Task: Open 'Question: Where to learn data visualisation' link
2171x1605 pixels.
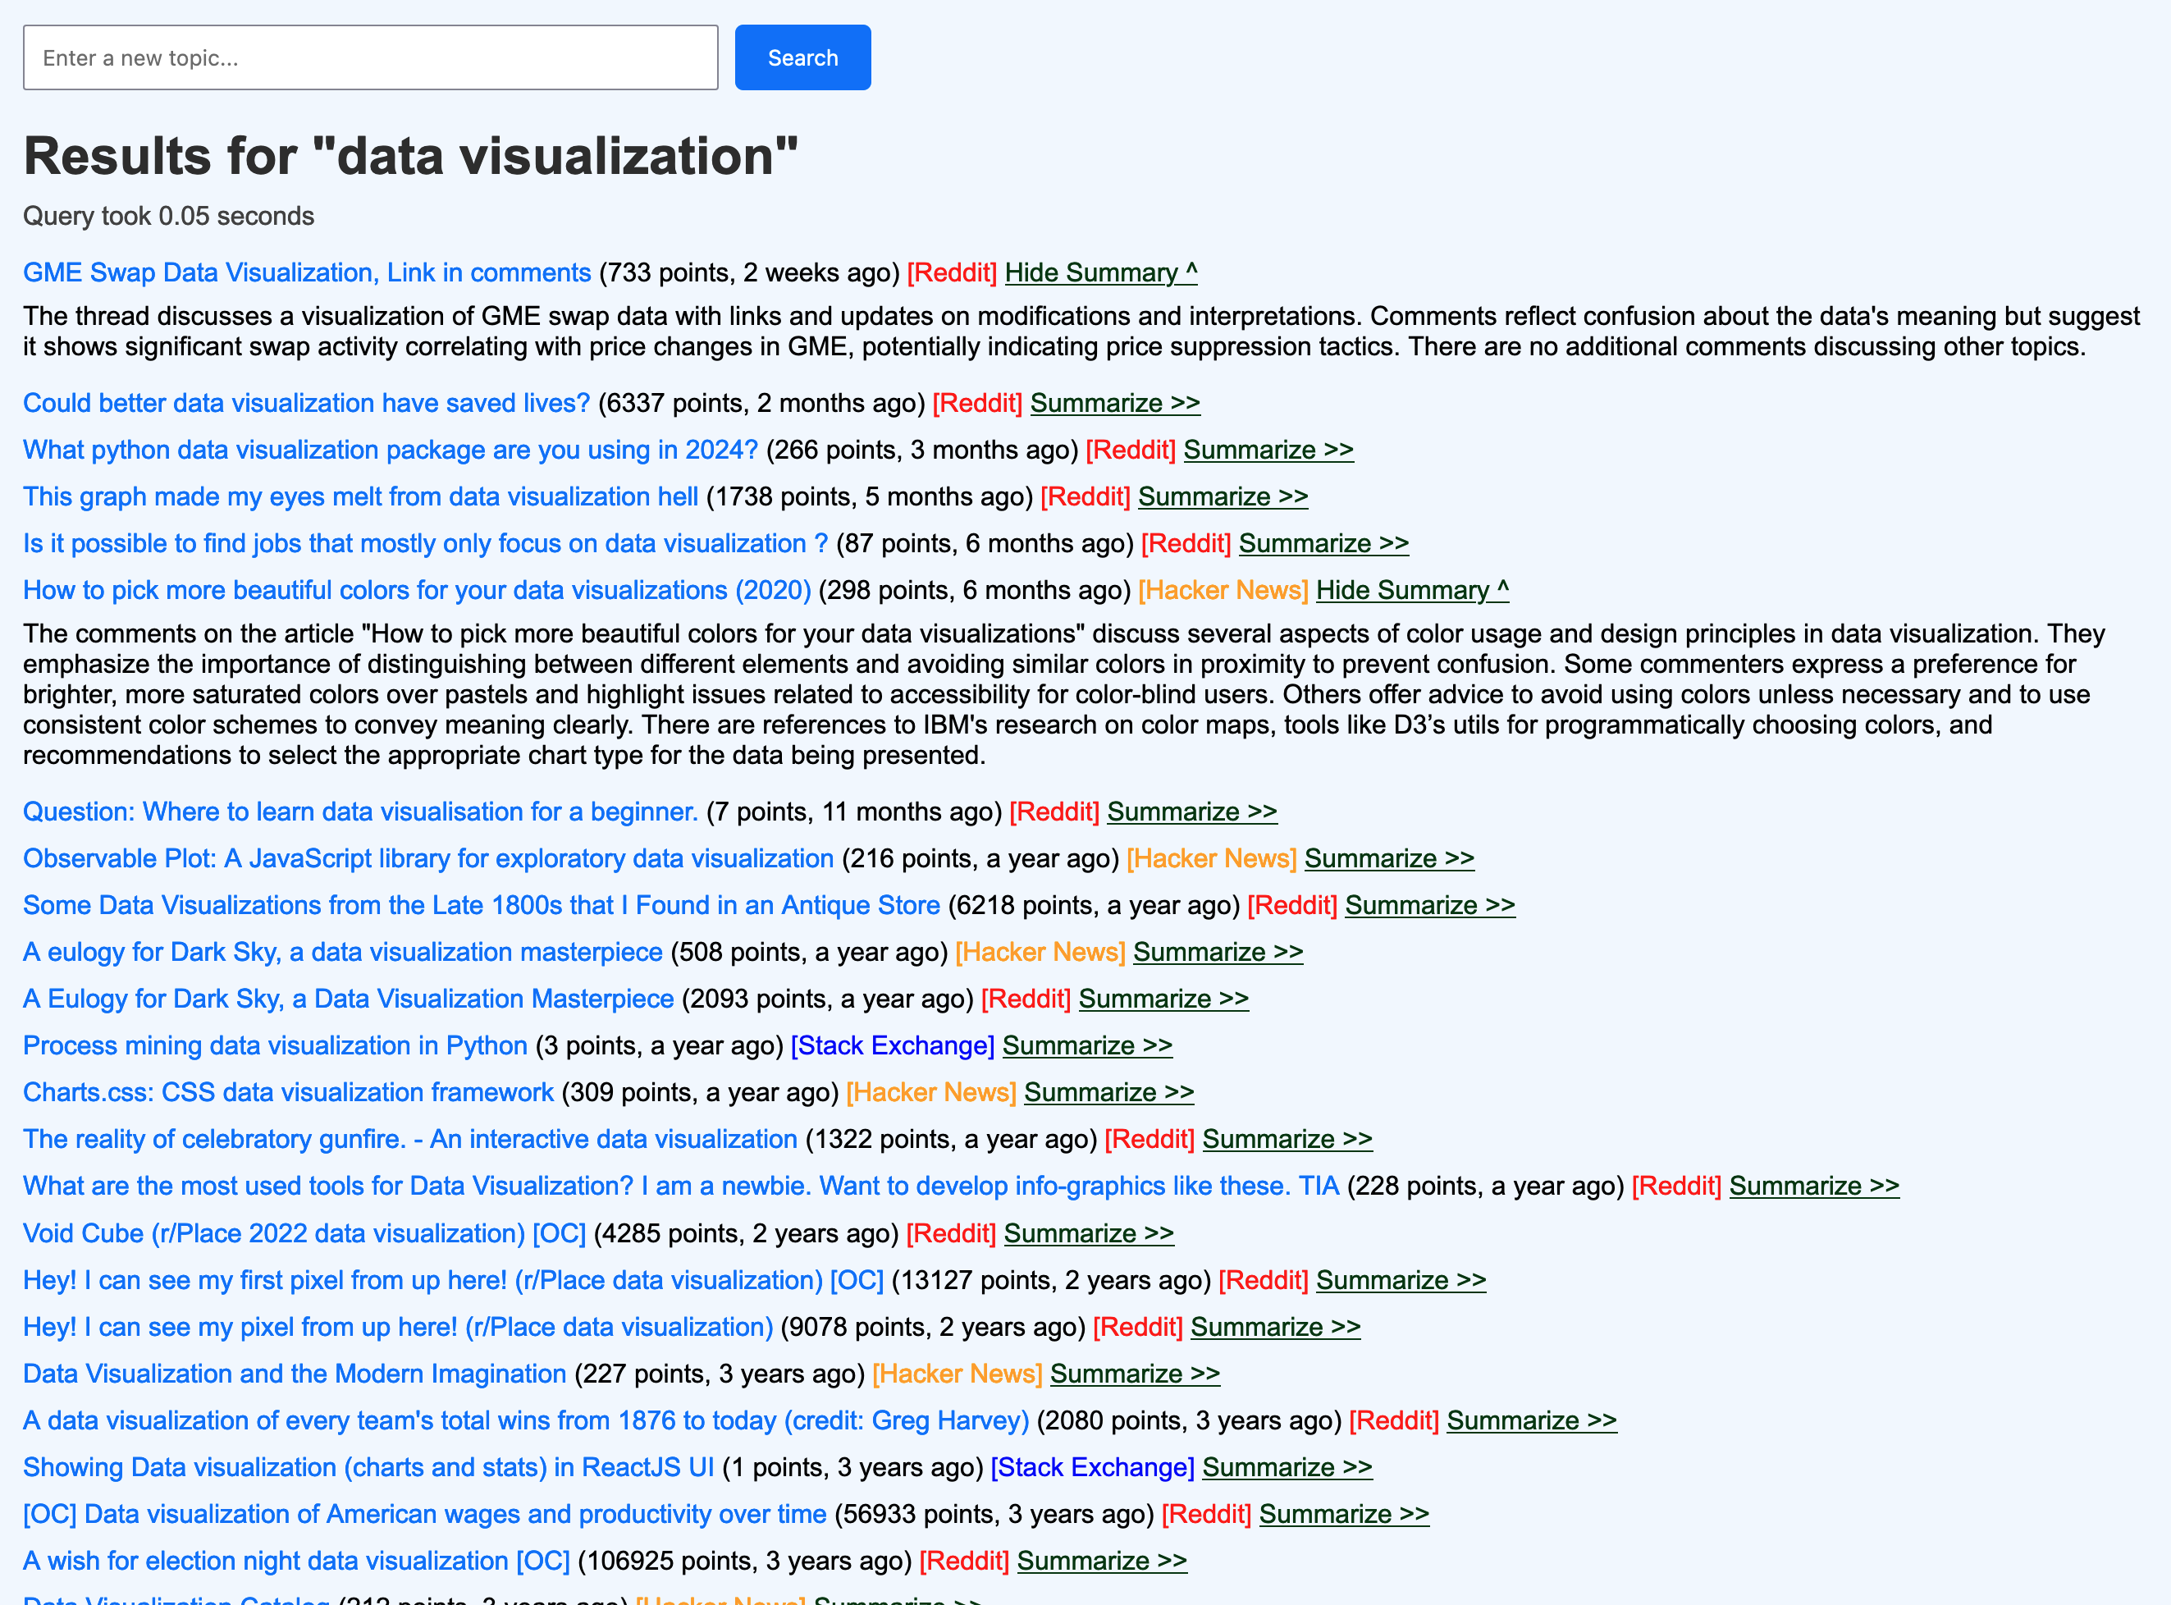Action: point(360,812)
